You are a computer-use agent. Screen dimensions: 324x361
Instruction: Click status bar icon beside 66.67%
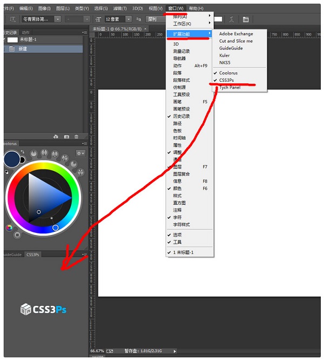(x=110, y=351)
